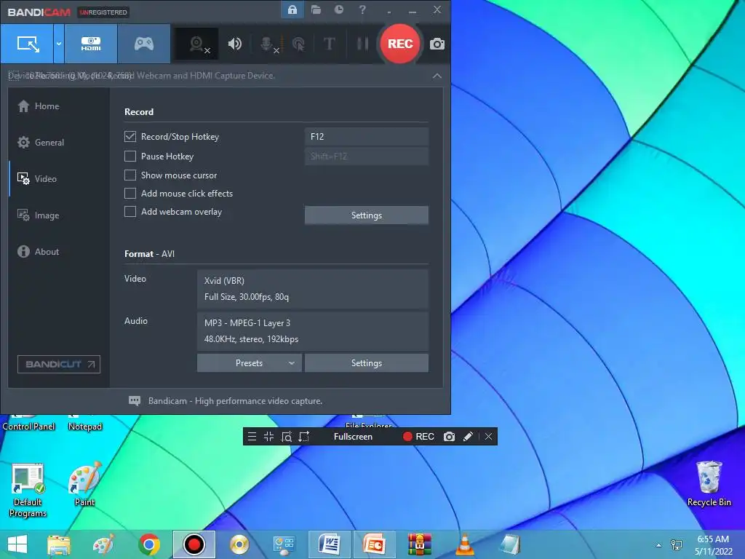Click floating bar find window icon
This screenshot has height=559, width=745.
(286, 437)
